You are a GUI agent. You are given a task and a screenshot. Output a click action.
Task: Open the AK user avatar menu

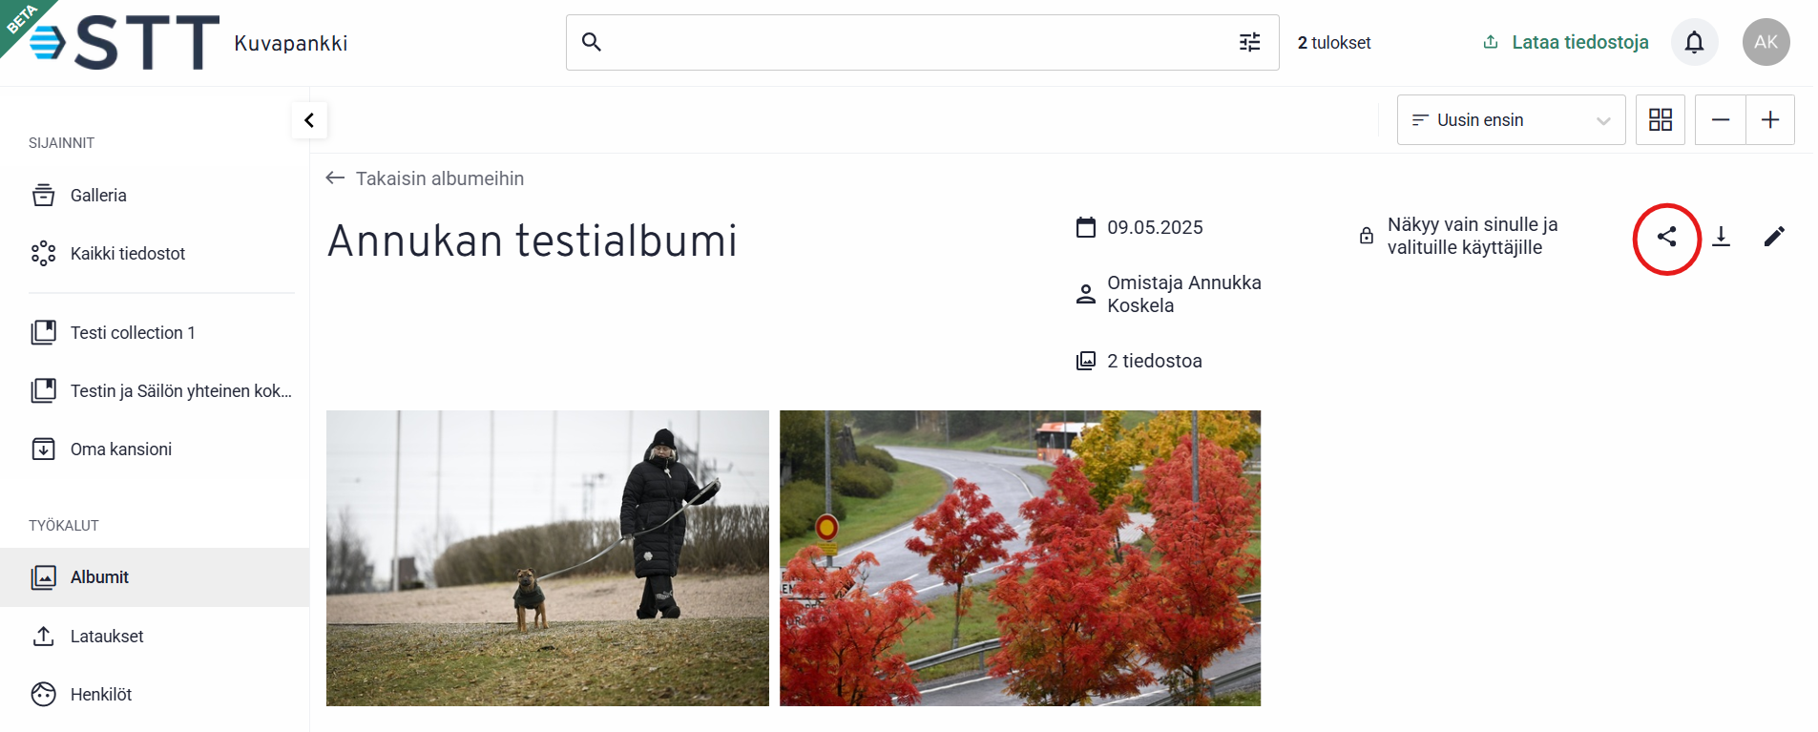pos(1766,42)
